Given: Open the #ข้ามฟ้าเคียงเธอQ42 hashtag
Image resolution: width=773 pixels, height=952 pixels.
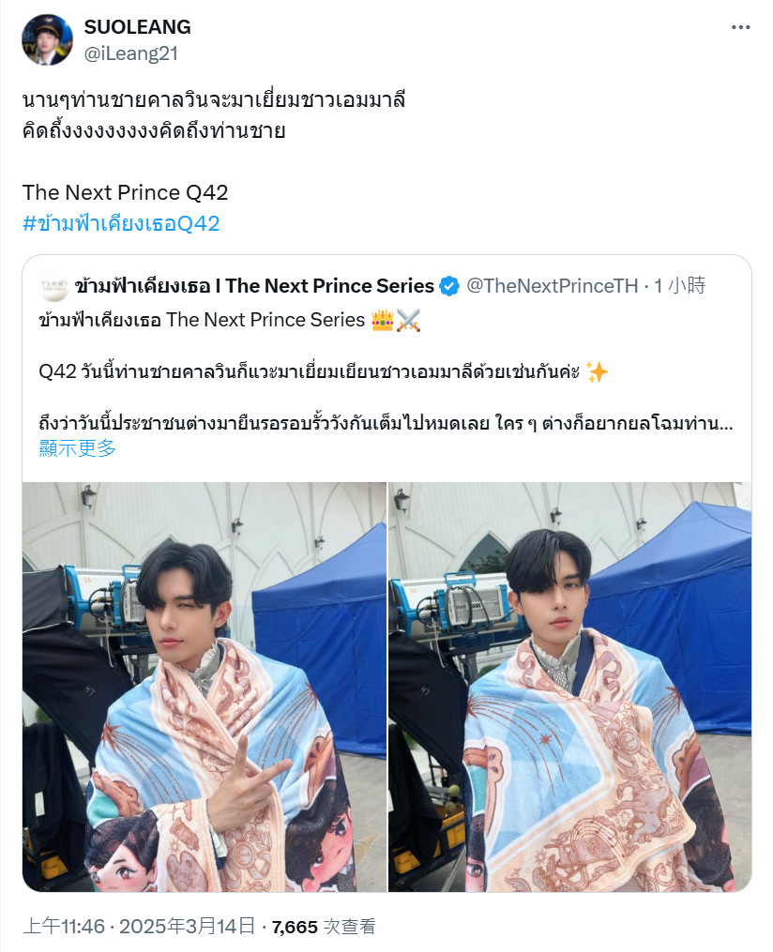Looking at the screenshot, I should tap(121, 223).
